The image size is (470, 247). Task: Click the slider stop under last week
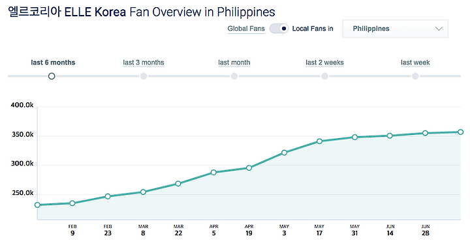415,76
